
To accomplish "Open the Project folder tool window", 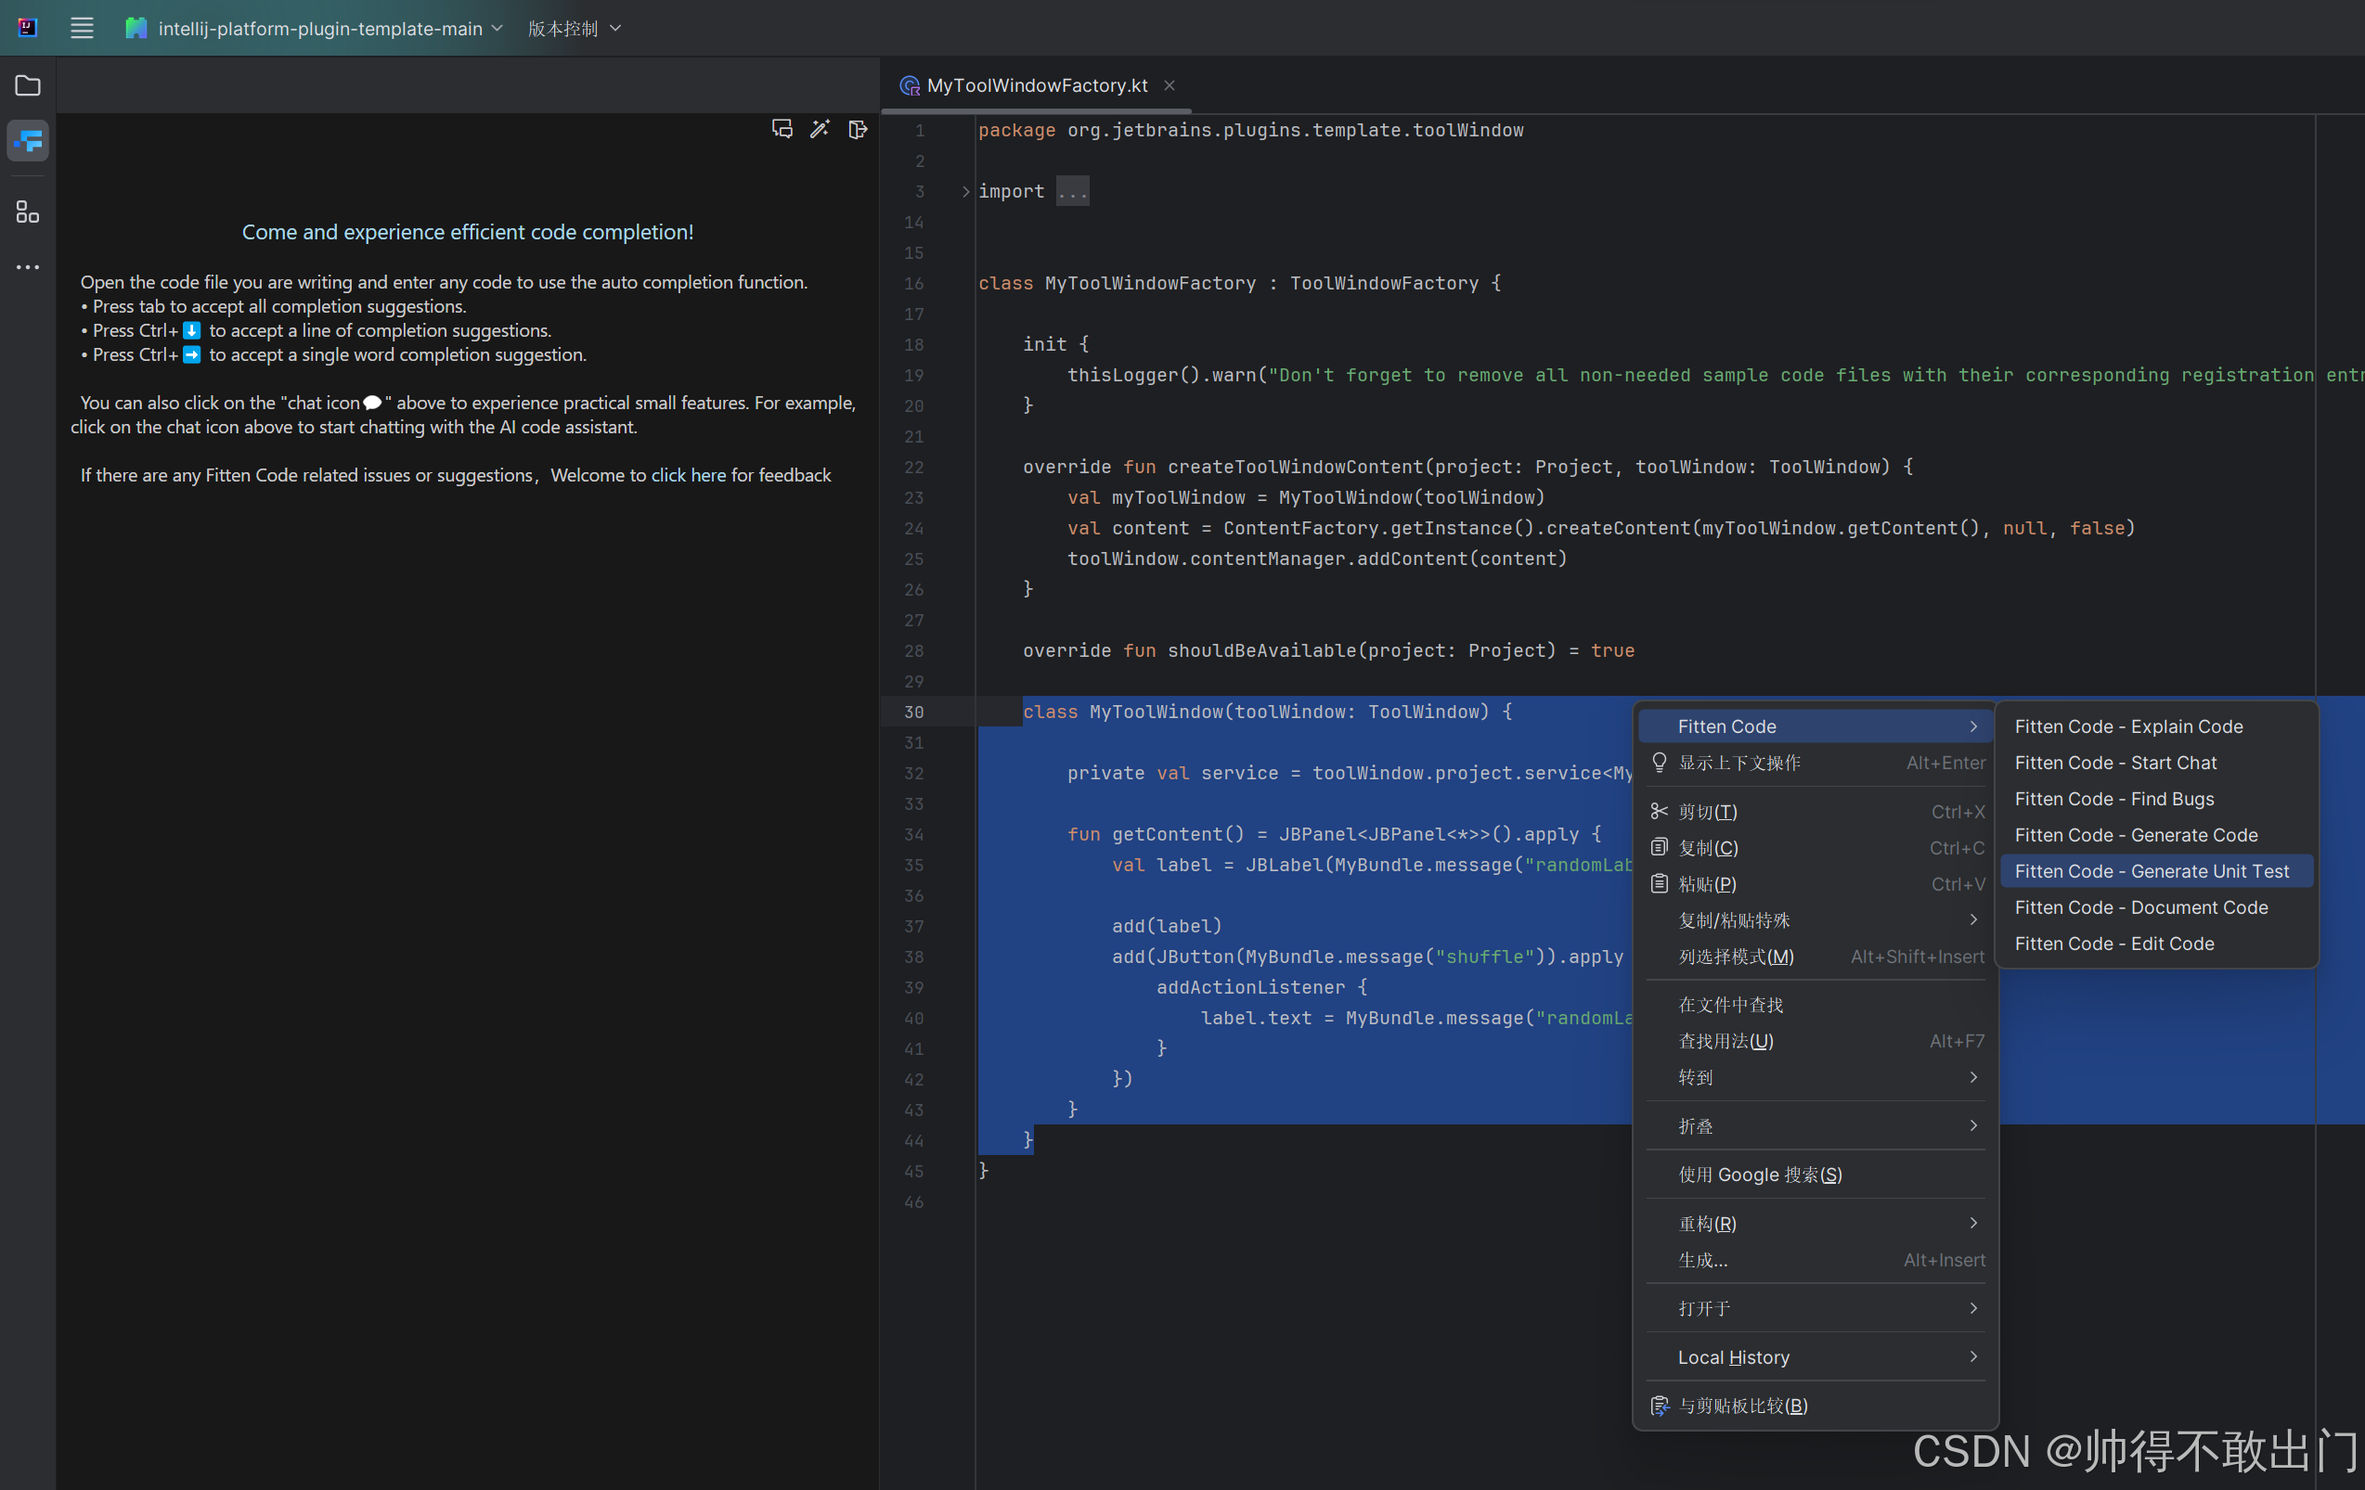I will pos(28,85).
